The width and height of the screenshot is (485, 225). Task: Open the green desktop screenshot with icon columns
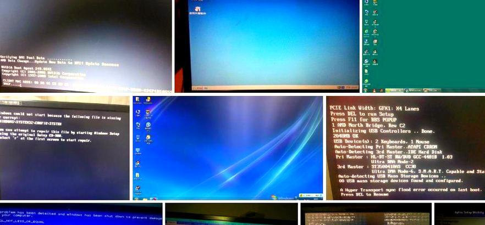(424, 46)
